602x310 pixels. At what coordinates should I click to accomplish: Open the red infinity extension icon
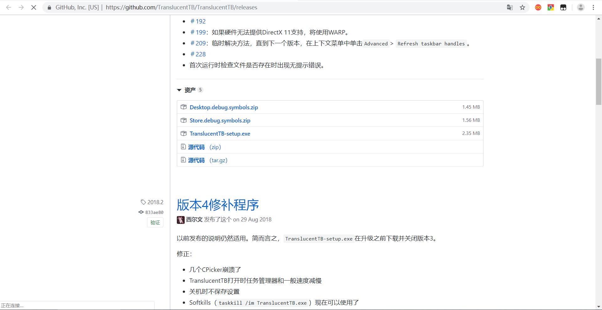[538, 7]
